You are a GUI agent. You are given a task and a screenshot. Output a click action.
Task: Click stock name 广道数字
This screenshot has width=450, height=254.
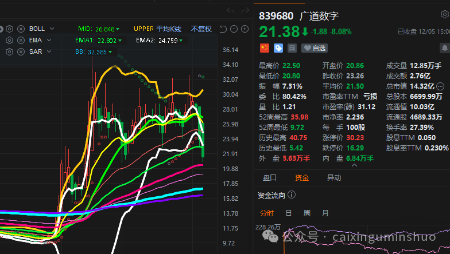pyautogui.click(x=319, y=16)
